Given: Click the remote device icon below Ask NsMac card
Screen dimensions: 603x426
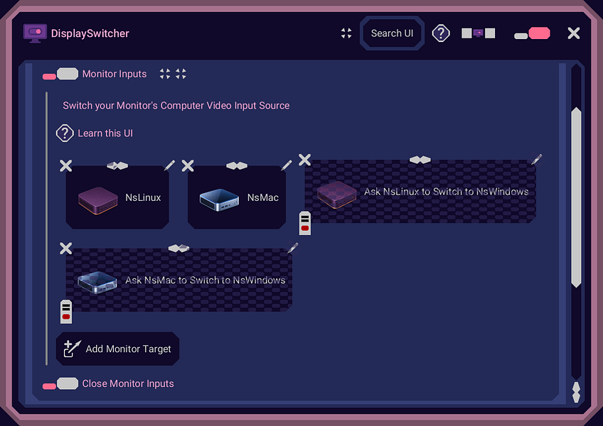Looking at the screenshot, I should pos(66,312).
